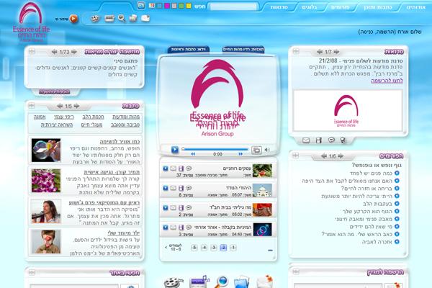
Task: Select the אמונה article category
Action: pos(40,117)
